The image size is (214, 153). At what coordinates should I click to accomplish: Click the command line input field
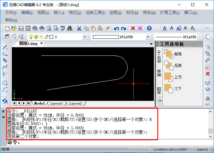click(109, 142)
